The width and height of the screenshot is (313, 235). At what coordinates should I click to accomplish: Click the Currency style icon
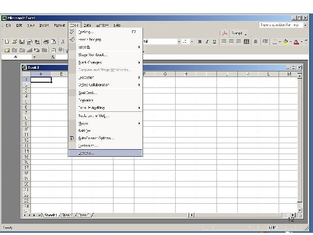click(x=256, y=42)
